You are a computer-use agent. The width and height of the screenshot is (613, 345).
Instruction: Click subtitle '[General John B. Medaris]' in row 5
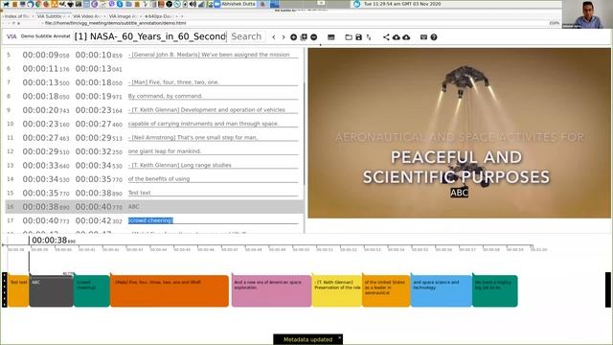(x=209, y=55)
